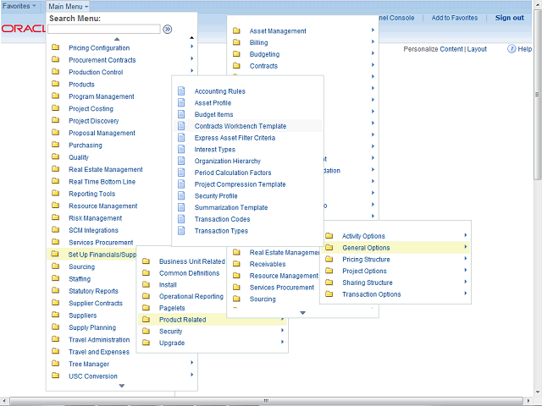Image resolution: width=542 pixels, height=406 pixels.
Task: Click the Security Profile page icon
Action: (181, 195)
